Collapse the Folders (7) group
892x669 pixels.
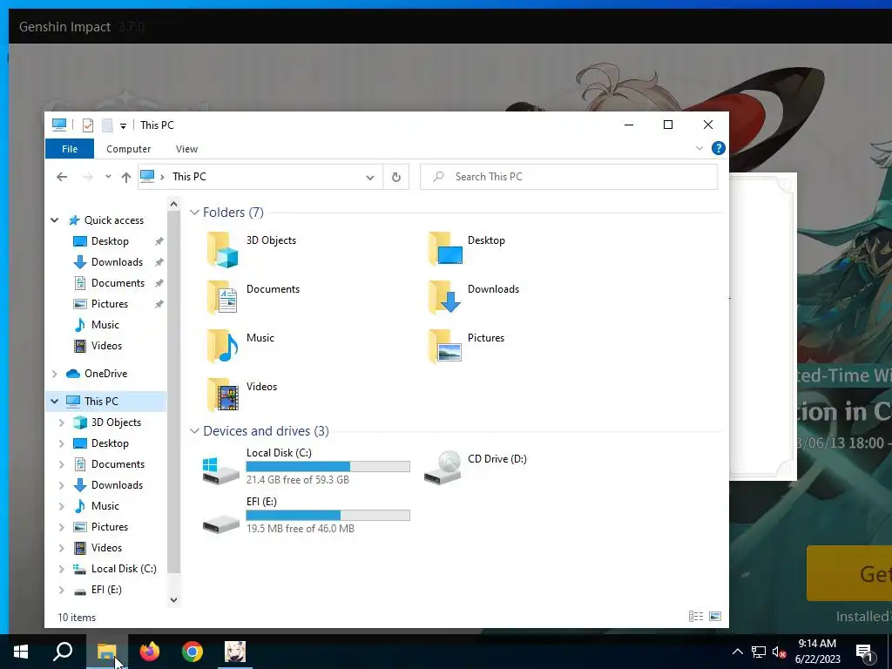[x=194, y=213]
